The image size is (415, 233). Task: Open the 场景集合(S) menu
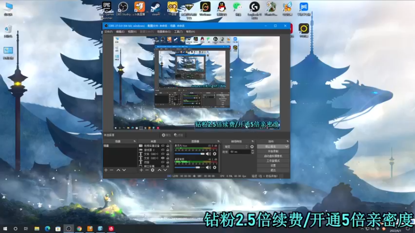point(164,32)
